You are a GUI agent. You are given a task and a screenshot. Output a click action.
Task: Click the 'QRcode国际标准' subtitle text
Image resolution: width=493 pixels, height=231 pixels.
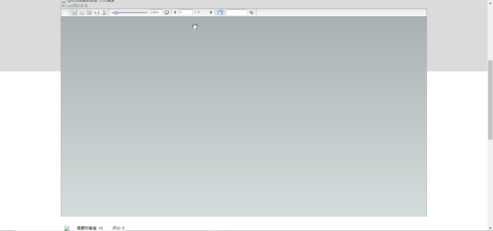pos(74,6)
